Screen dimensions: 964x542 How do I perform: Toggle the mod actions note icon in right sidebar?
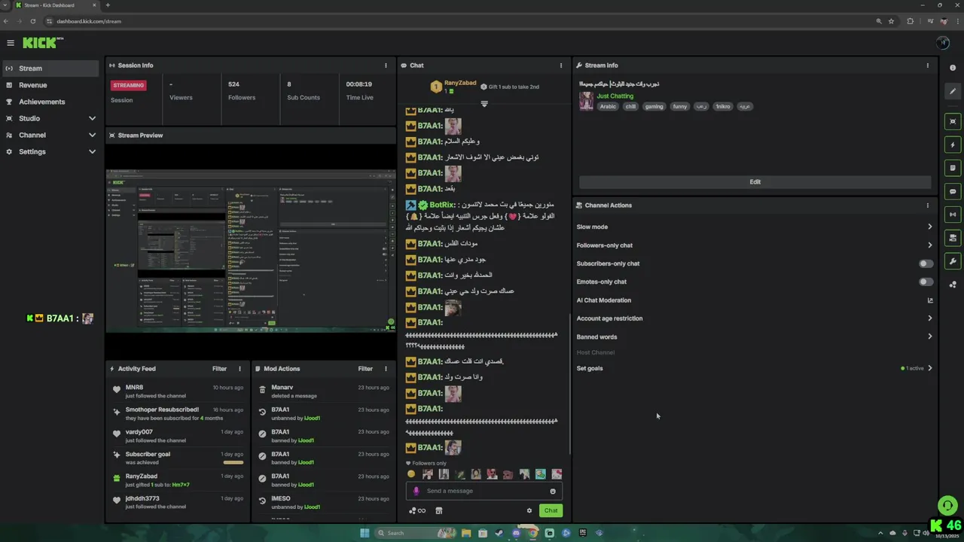tap(953, 168)
